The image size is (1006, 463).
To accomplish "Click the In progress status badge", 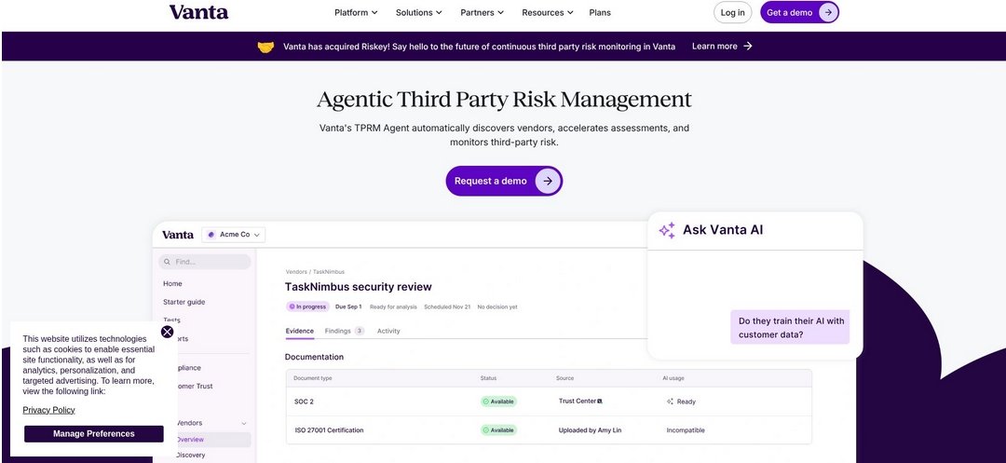I will (x=307, y=306).
